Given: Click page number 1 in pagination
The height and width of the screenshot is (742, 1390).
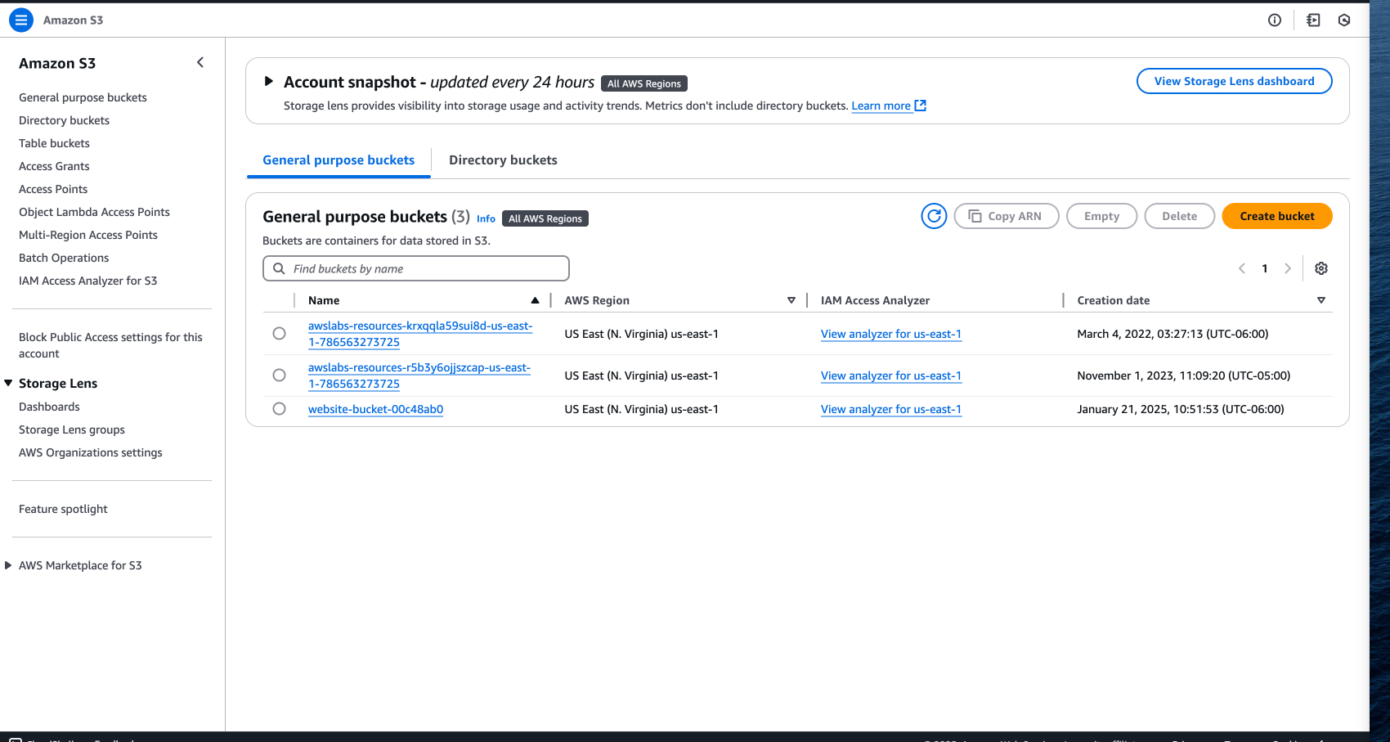Looking at the screenshot, I should 1265,268.
